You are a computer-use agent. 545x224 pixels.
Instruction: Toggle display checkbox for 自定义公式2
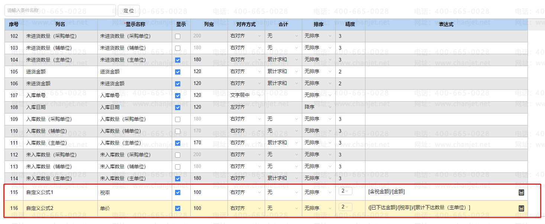[x=178, y=208]
